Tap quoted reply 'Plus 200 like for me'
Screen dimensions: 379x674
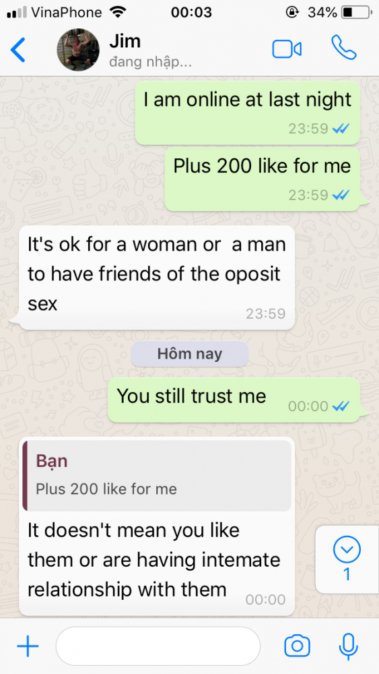[157, 475]
